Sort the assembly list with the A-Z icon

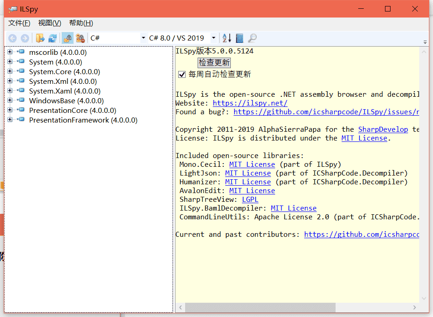pyautogui.click(x=227, y=38)
